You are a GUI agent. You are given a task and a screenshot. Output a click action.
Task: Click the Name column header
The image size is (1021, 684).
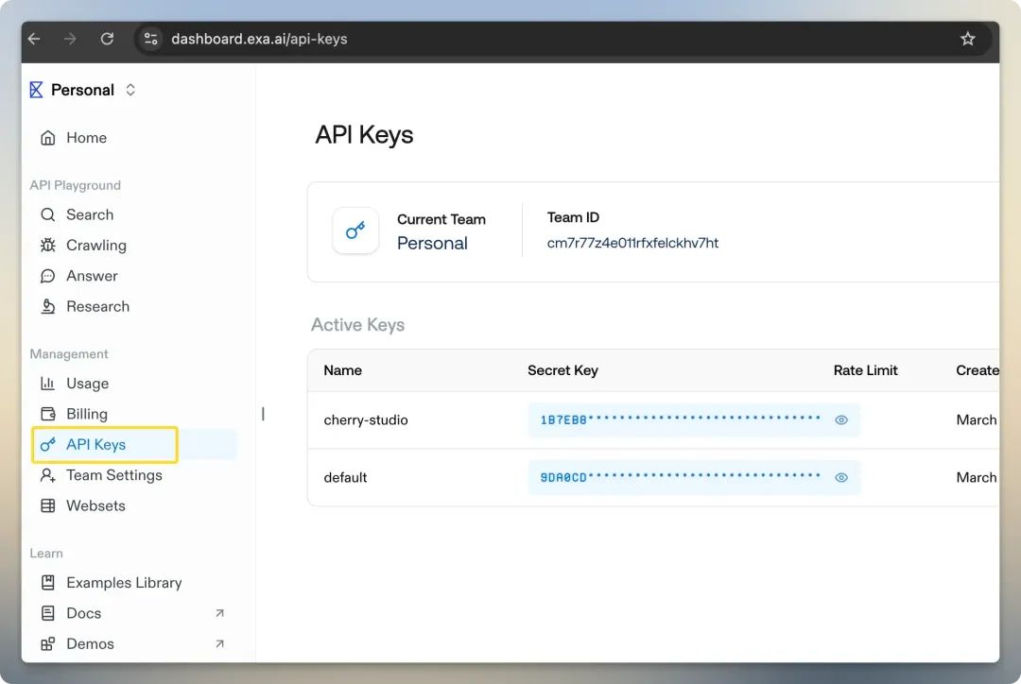(342, 370)
